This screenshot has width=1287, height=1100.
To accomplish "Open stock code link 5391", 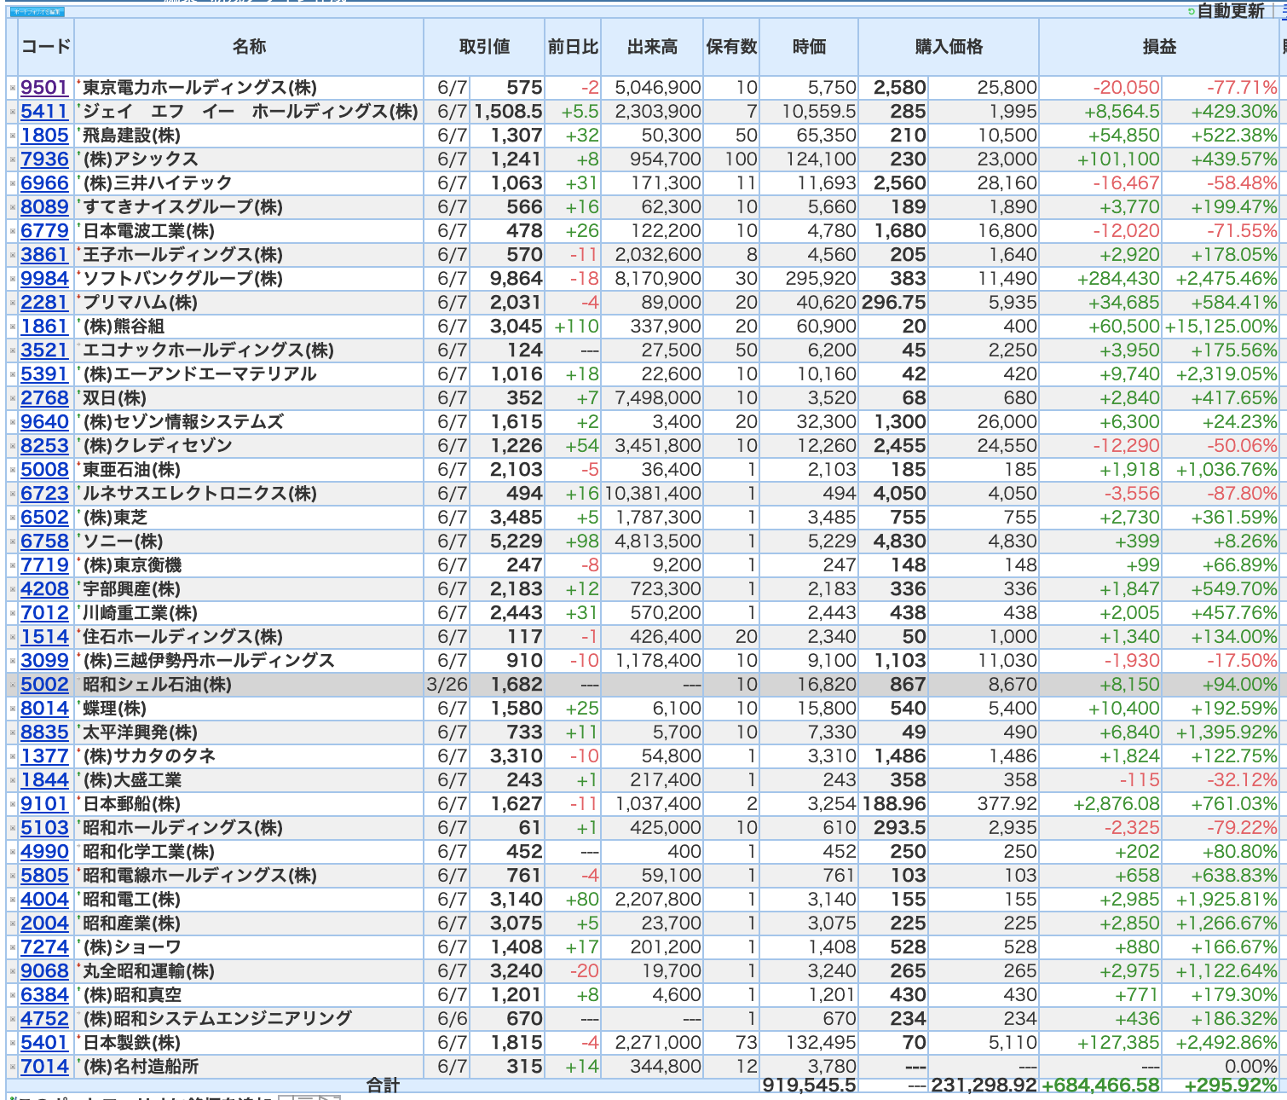I will (44, 374).
